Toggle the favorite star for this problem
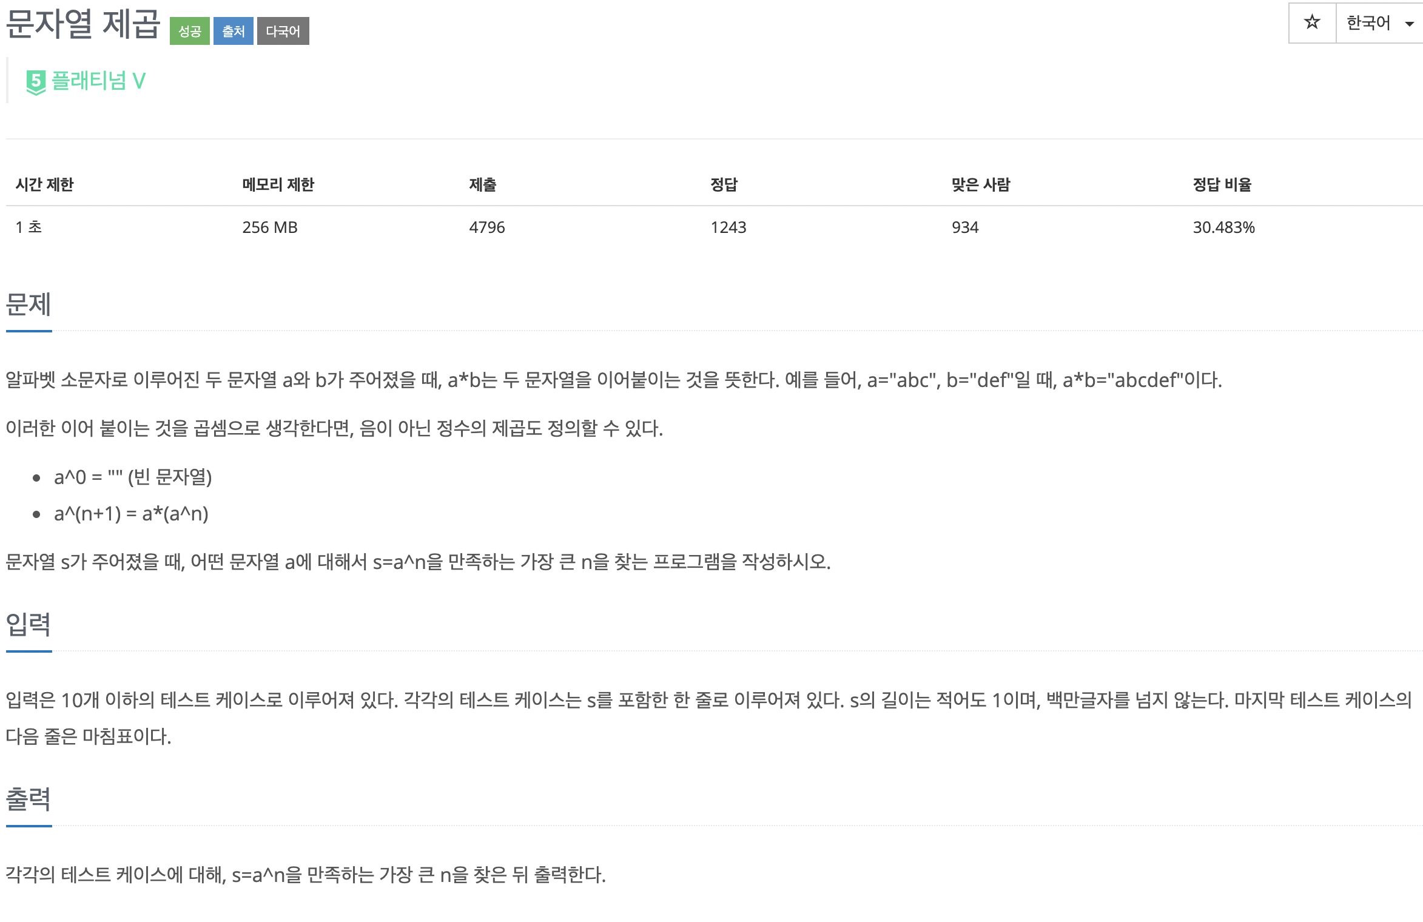This screenshot has width=1423, height=922. pos(1311,22)
